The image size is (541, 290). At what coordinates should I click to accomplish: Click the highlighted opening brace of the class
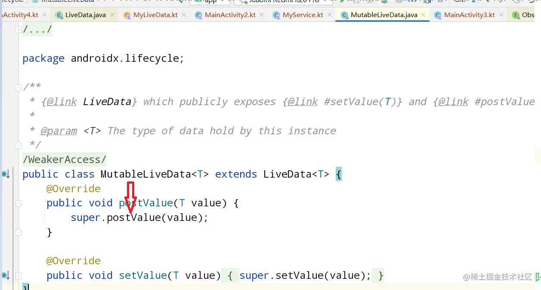tap(338, 174)
